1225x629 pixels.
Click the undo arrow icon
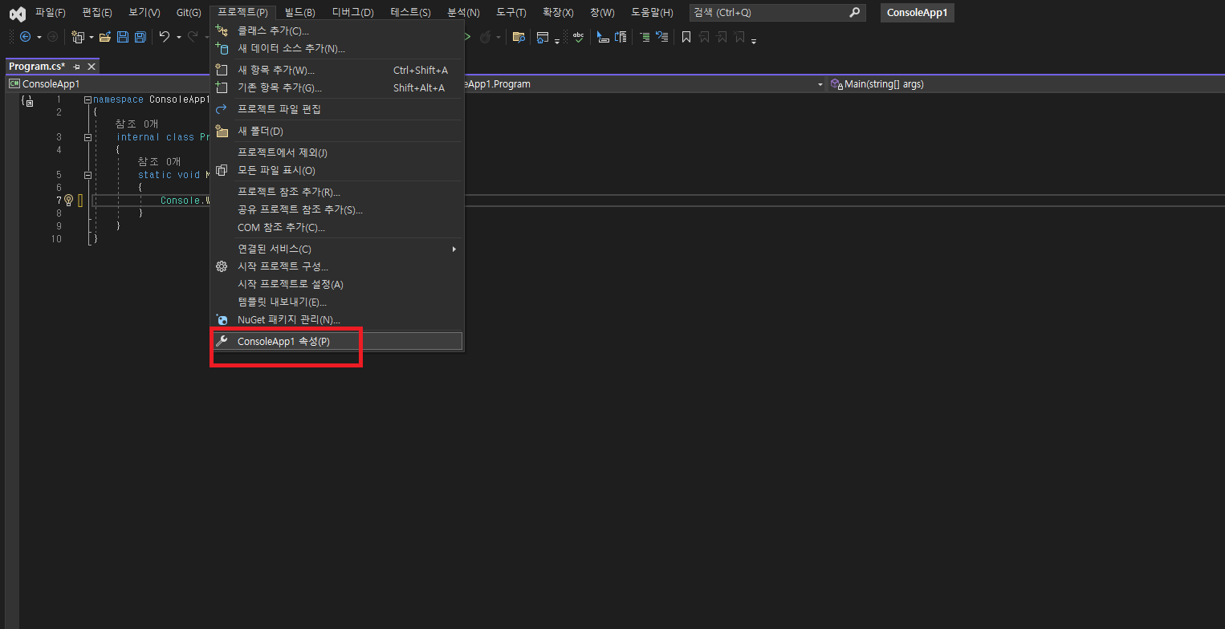(165, 37)
